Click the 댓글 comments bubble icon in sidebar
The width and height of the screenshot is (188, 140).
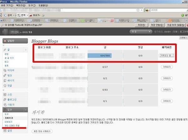point(5,86)
